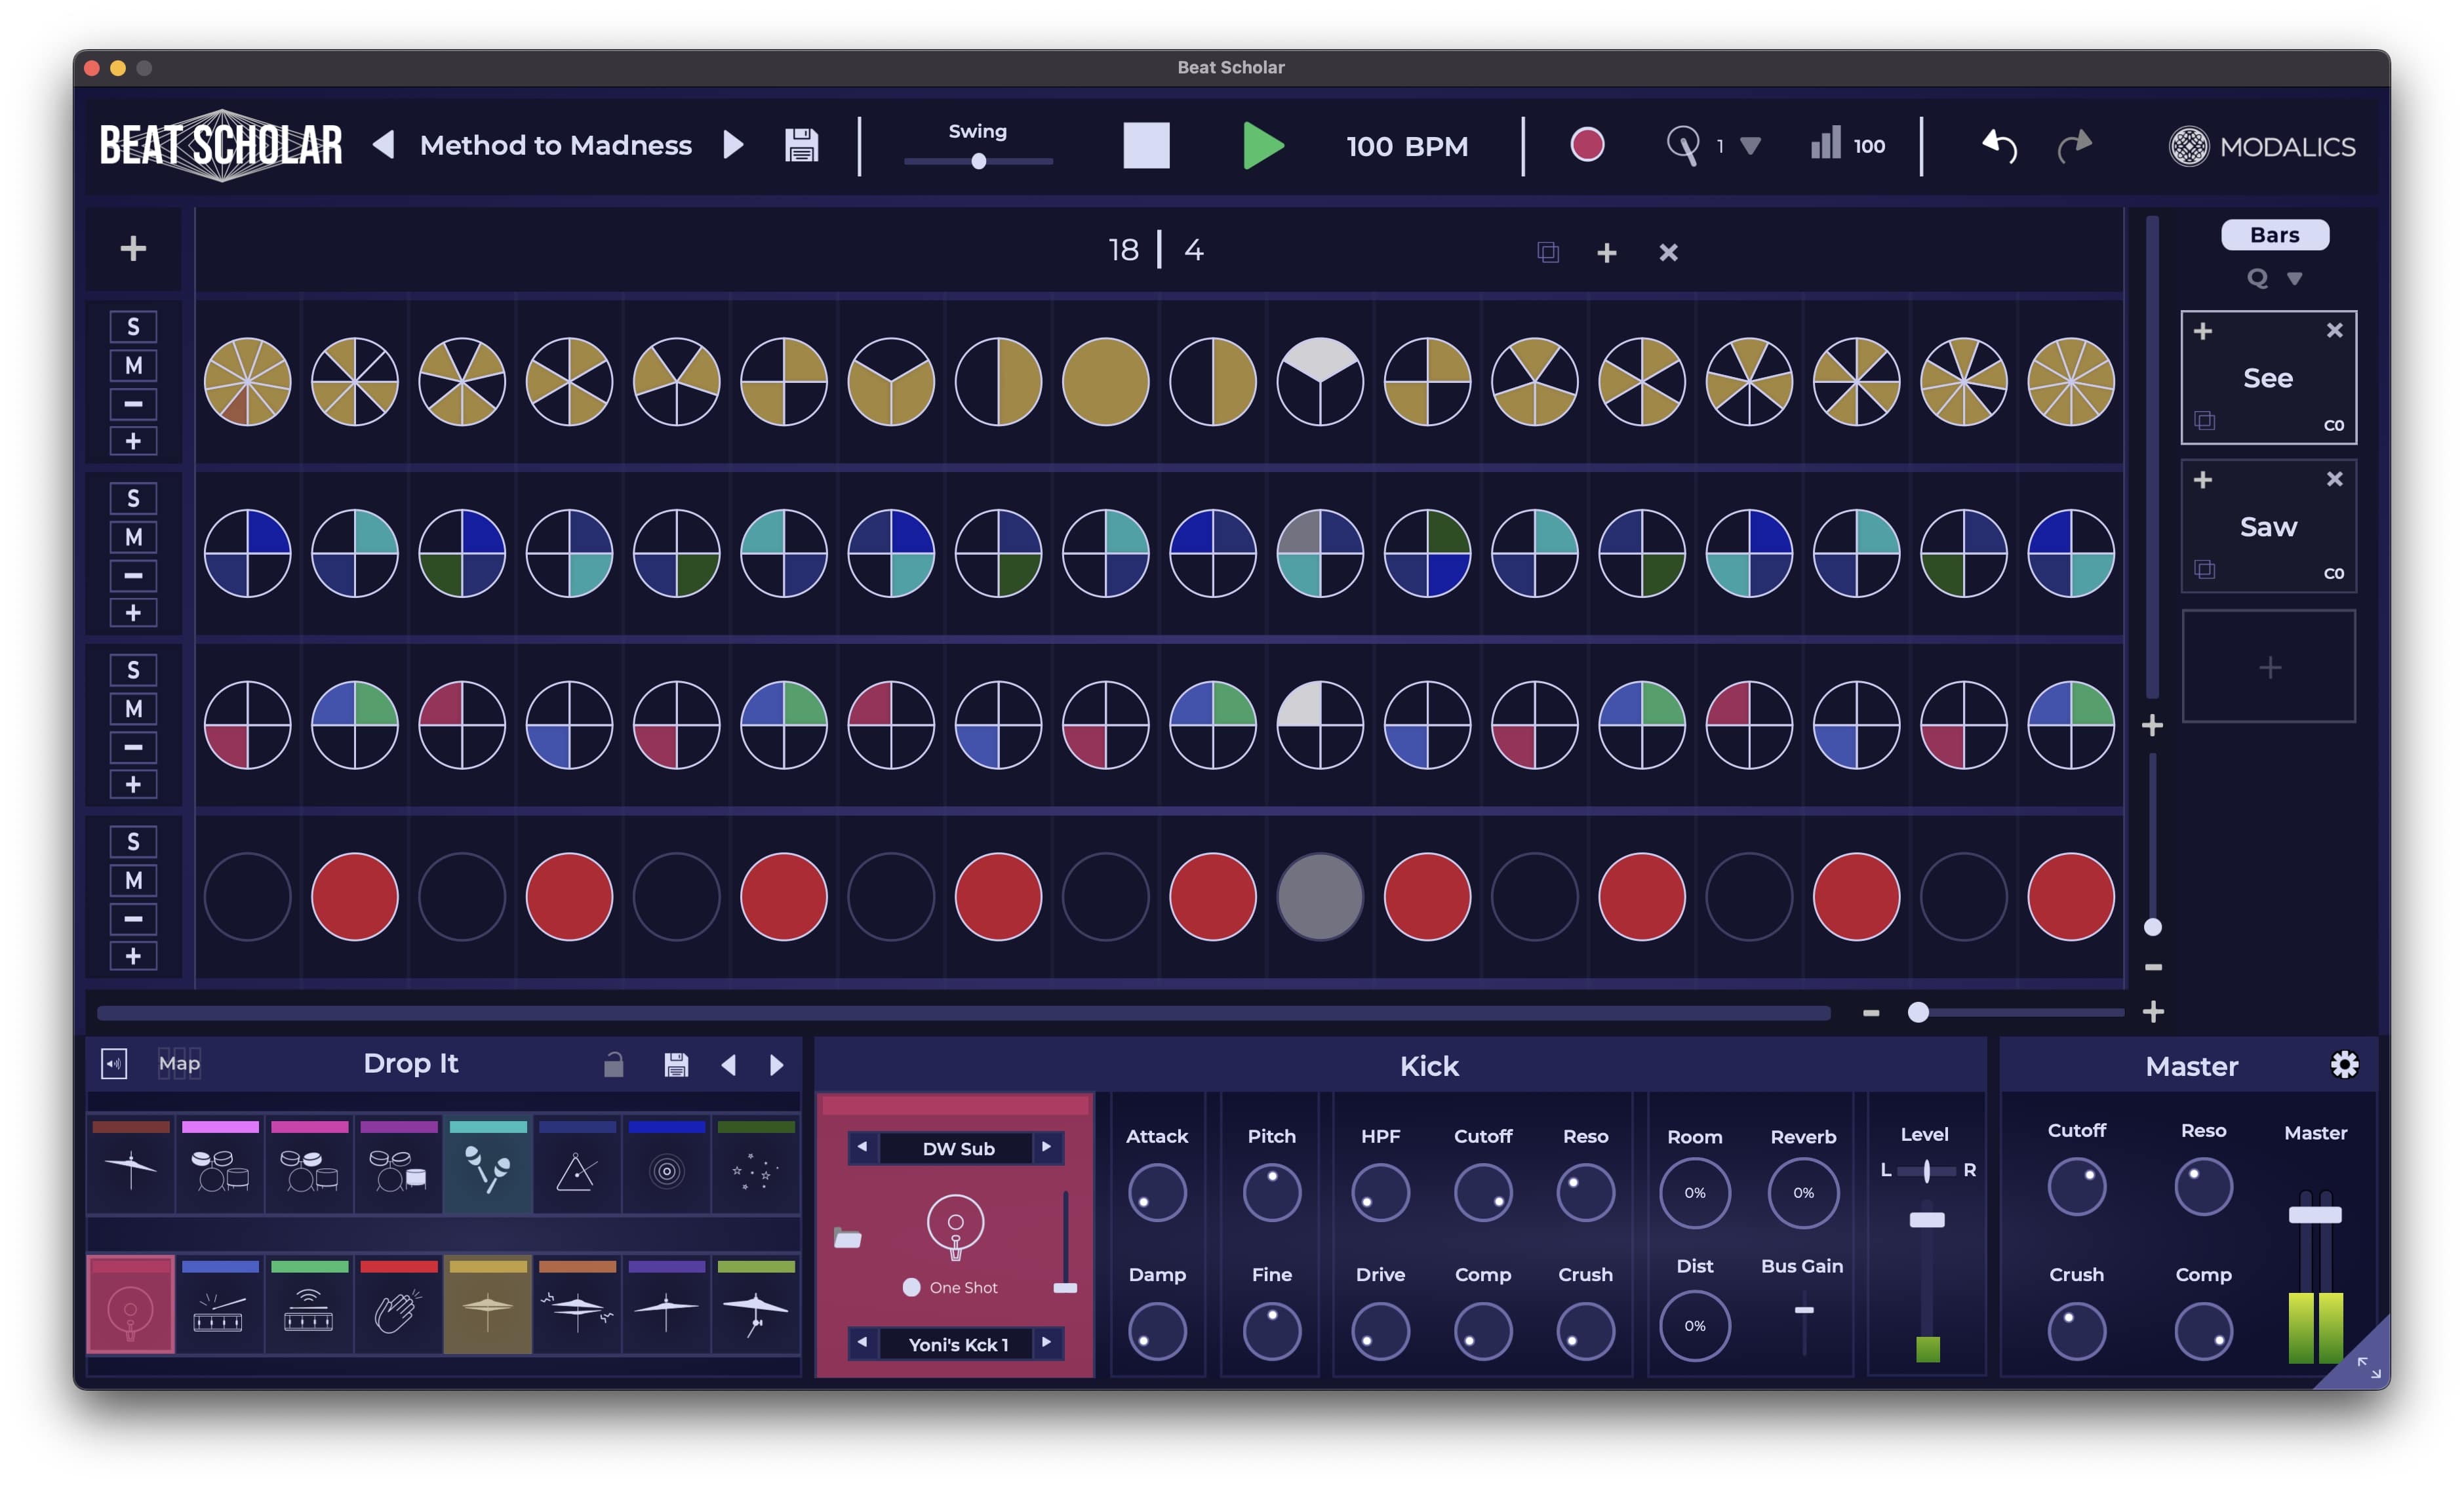Open the Map view button
This screenshot has height=1487, width=2464.
[179, 1063]
